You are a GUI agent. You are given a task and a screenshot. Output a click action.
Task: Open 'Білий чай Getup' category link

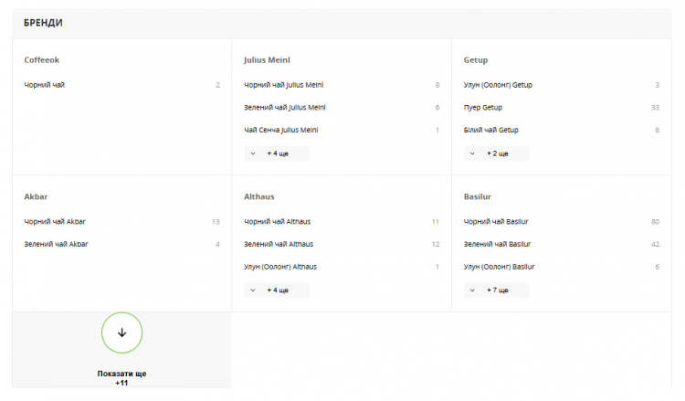point(491,131)
